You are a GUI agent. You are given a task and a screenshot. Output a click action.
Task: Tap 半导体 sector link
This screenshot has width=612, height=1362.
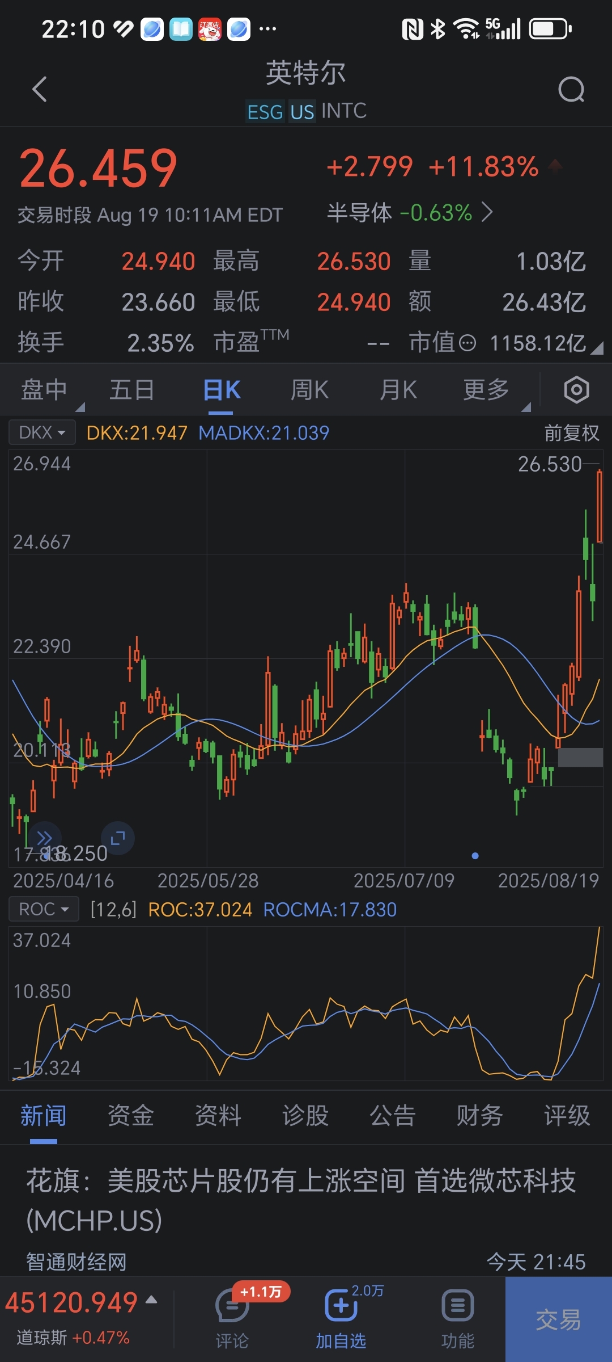pos(360,213)
